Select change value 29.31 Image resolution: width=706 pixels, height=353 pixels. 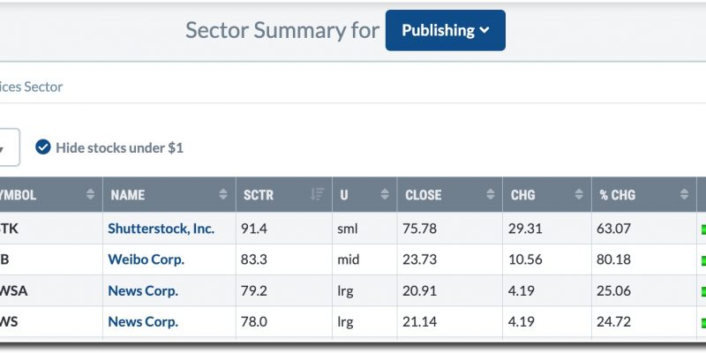[525, 229]
